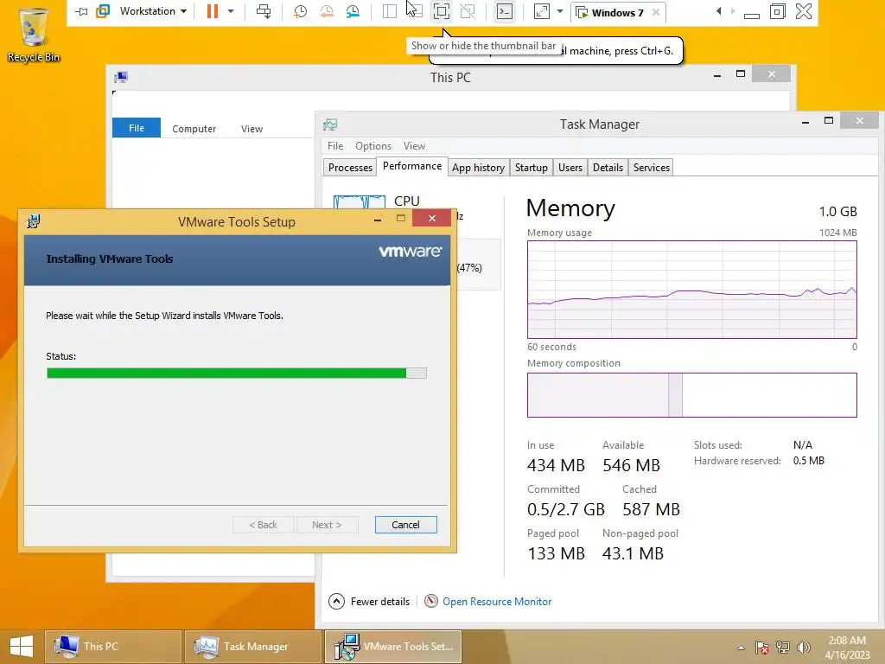Toggle the console view icon
Image resolution: width=885 pixels, height=664 pixels.
[x=505, y=11]
